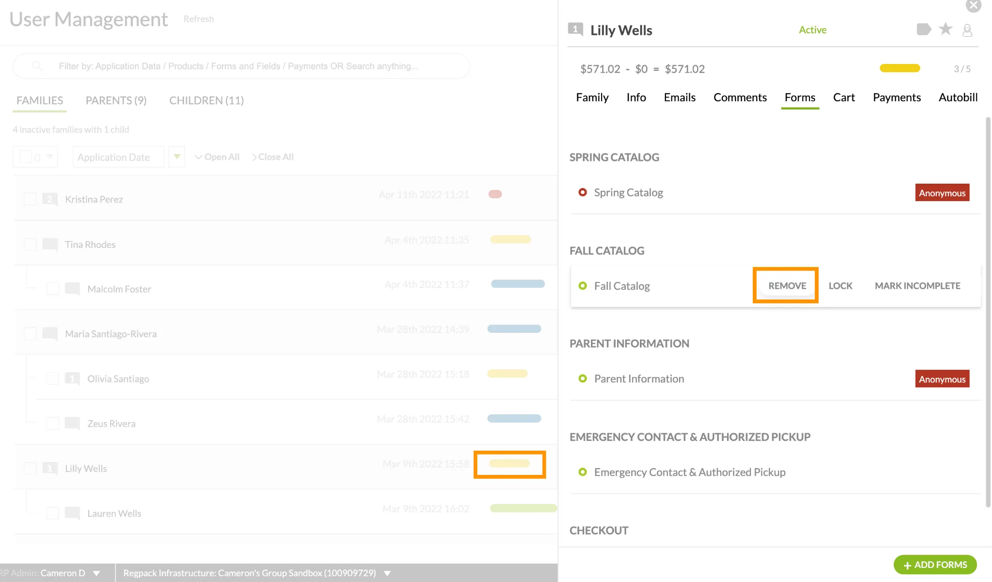Viewport: 992px width, 582px height.
Task: Click MARK INCOMPLETE on Fall Catalog
Action: point(917,286)
